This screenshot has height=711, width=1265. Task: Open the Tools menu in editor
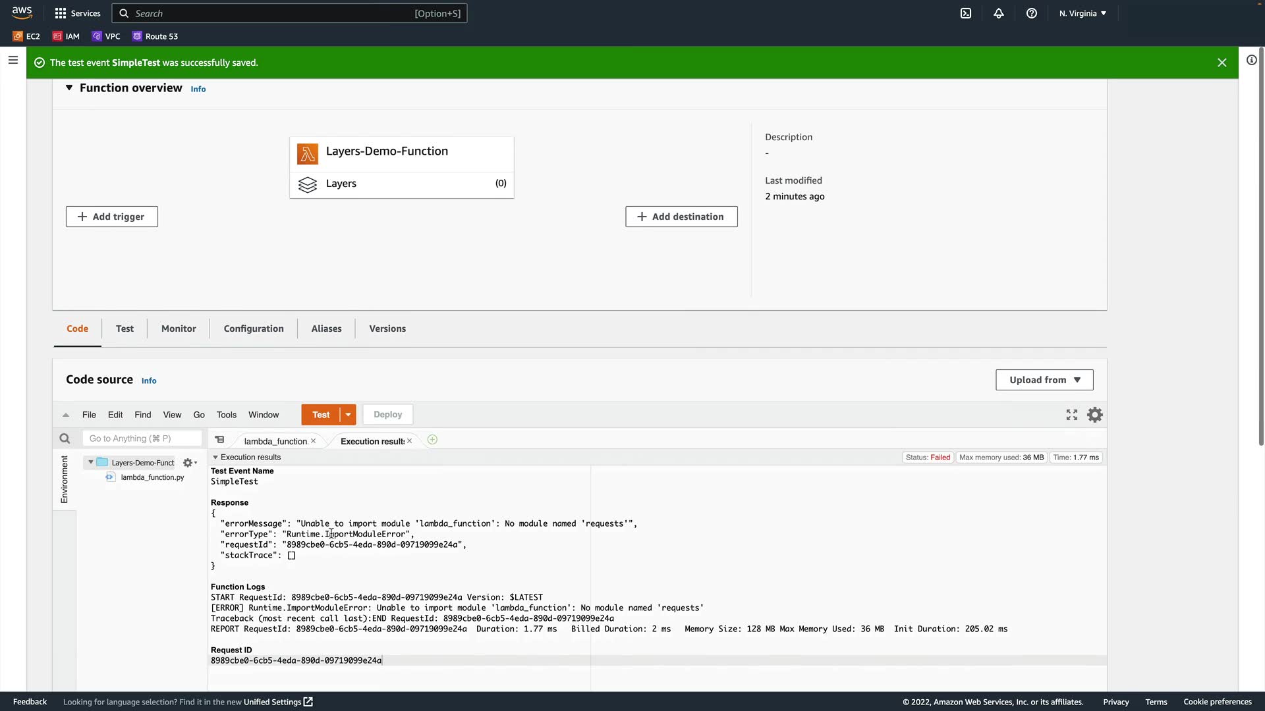click(x=226, y=415)
